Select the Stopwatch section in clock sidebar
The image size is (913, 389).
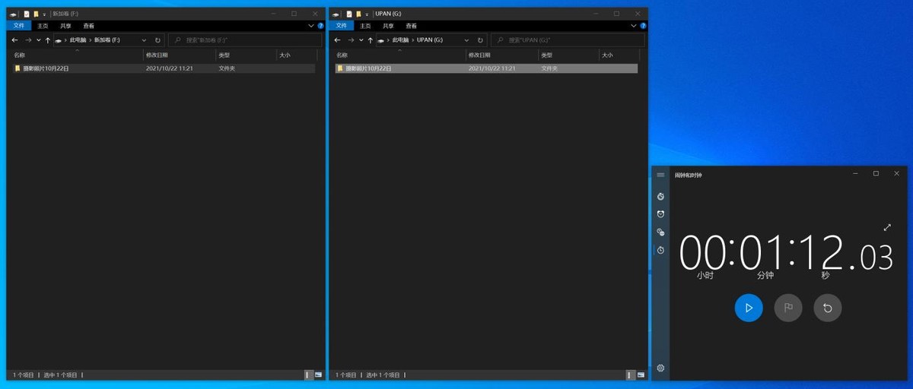pos(660,250)
